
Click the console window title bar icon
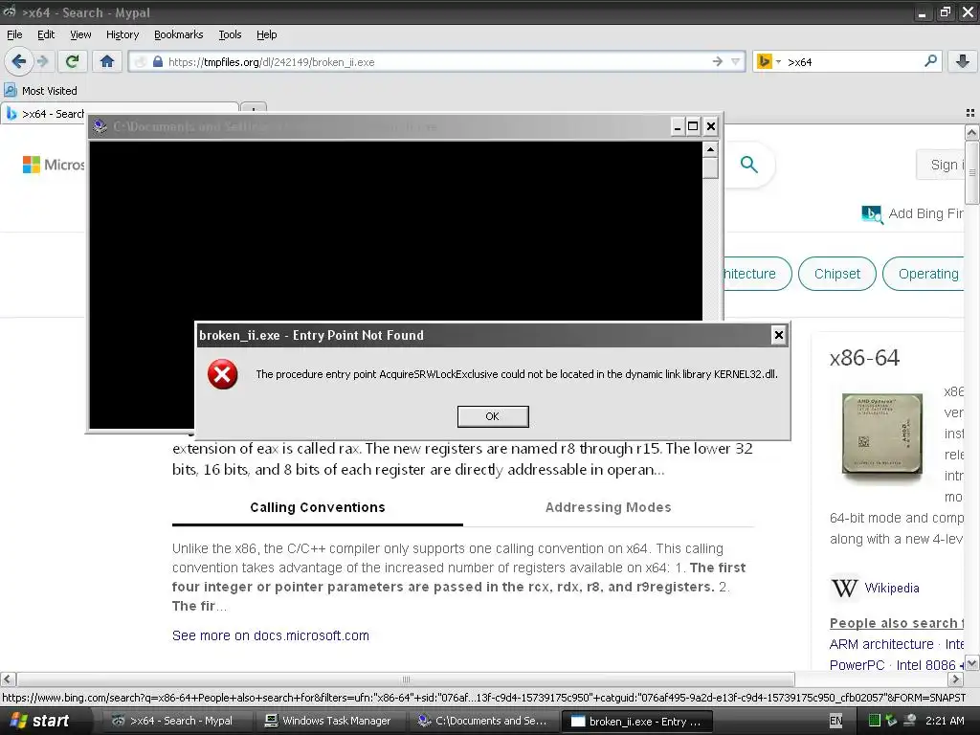(x=100, y=127)
